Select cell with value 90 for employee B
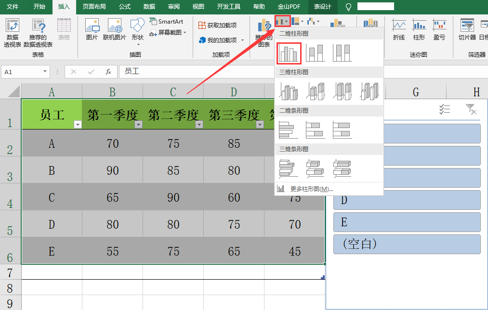The width and height of the screenshot is (488, 310). pyautogui.click(x=112, y=170)
